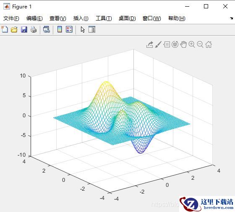Select the Pan hand tool
235x212 pixels.
pos(183,44)
